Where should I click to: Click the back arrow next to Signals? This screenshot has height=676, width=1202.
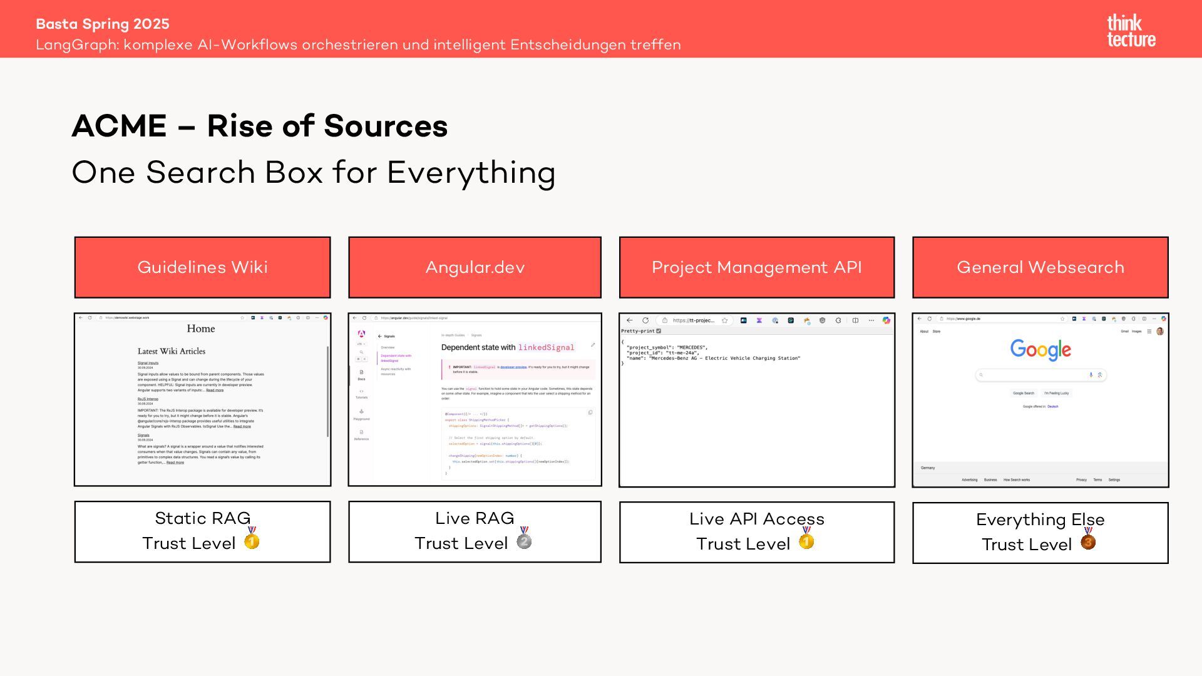[x=380, y=336]
